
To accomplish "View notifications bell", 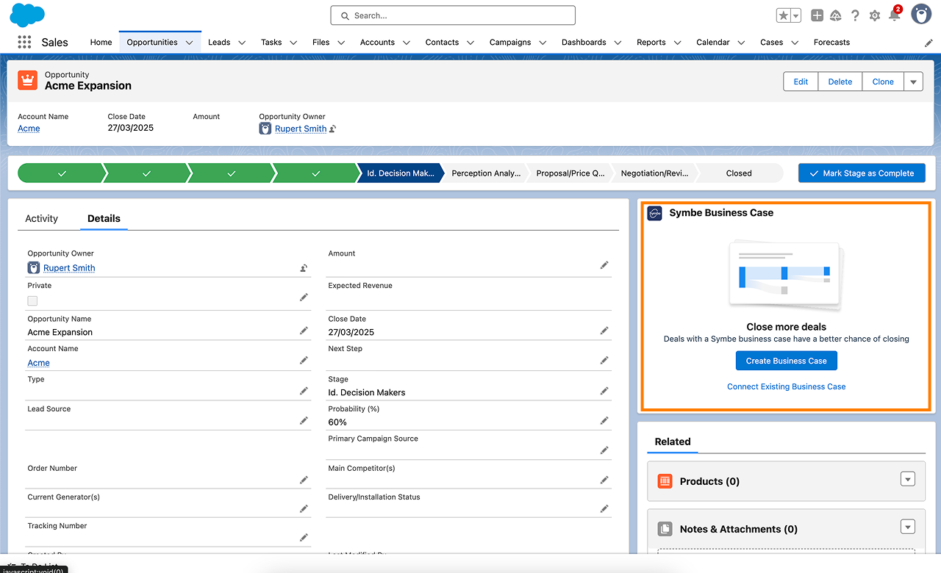I will (x=894, y=15).
